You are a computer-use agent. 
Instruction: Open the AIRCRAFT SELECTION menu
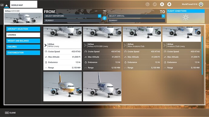coord(23,29)
